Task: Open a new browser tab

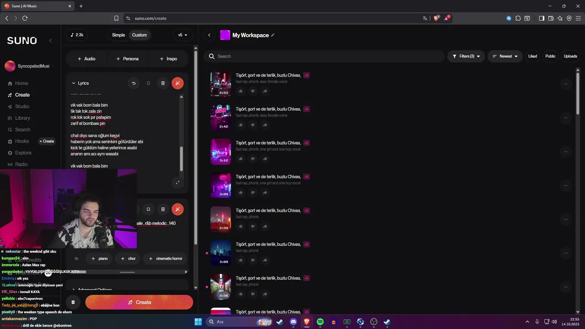Action: tap(81, 6)
